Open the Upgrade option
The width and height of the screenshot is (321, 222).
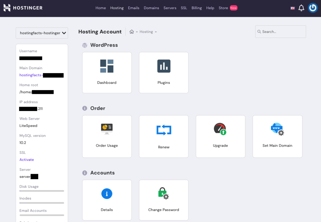coord(220,136)
